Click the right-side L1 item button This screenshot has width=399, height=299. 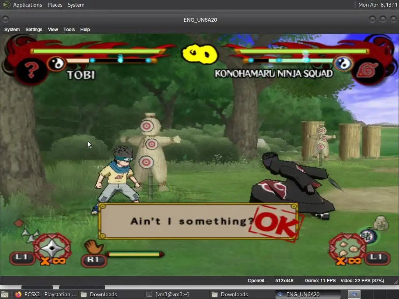pyautogui.click(x=377, y=258)
